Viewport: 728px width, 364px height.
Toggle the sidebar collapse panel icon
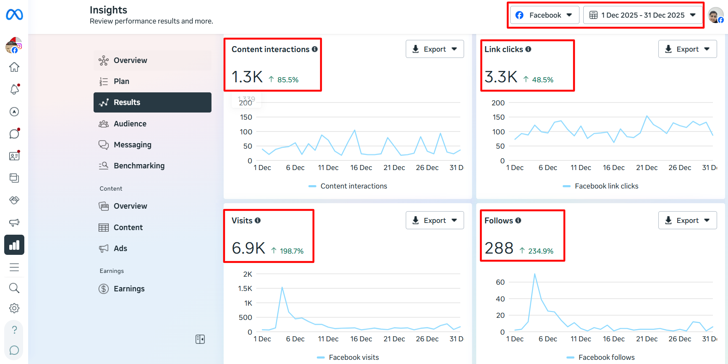click(200, 339)
